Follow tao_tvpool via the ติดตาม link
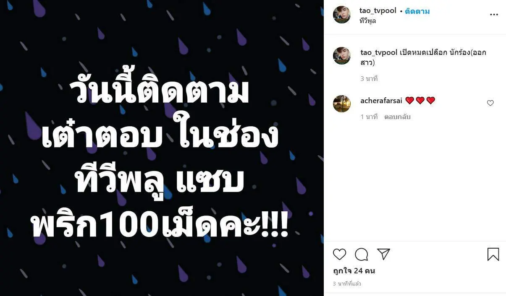 (x=417, y=11)
